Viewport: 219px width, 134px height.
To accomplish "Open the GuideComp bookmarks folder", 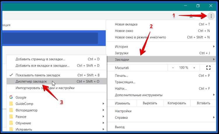I will pyautogui.click(x=57, y=104).
